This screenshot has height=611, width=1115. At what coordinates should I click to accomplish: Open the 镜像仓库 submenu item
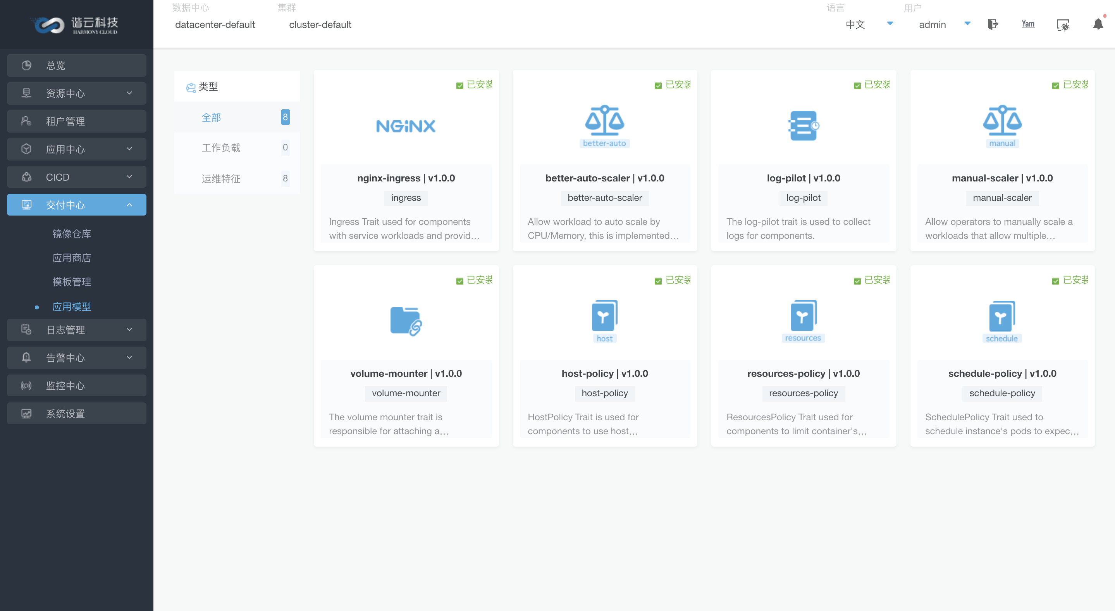click(x=71, y=234)
